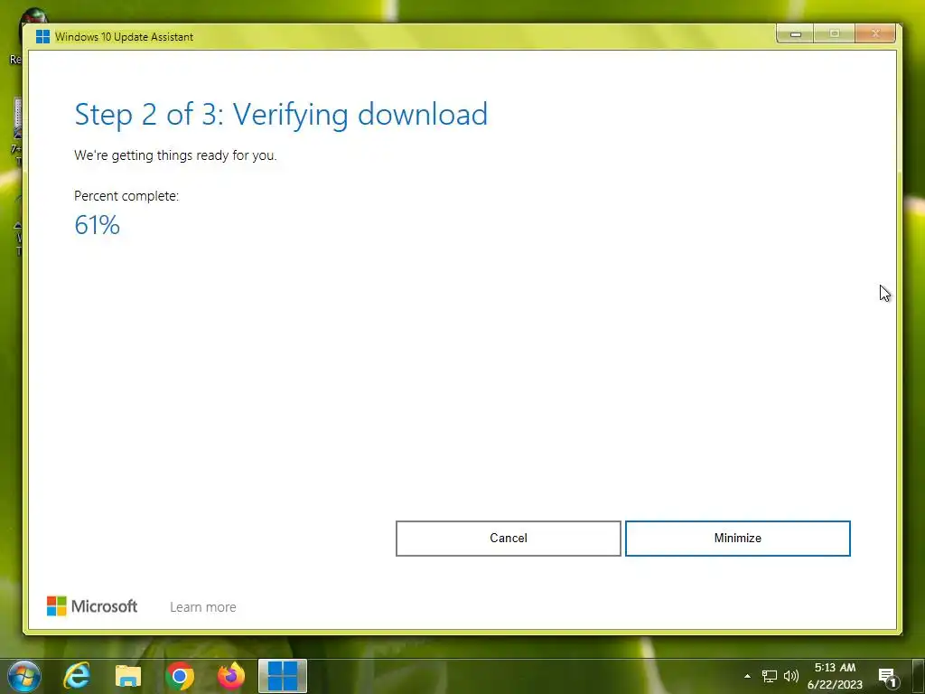Click the 'We're getting things ready for you.' text
This screenshot has width=925, height=694.
(175, 155)
